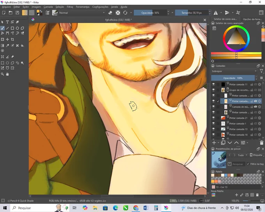Toggle visibility of Pintar camada 21
Viewport: 265px width, 212px height.
point(213,118)
